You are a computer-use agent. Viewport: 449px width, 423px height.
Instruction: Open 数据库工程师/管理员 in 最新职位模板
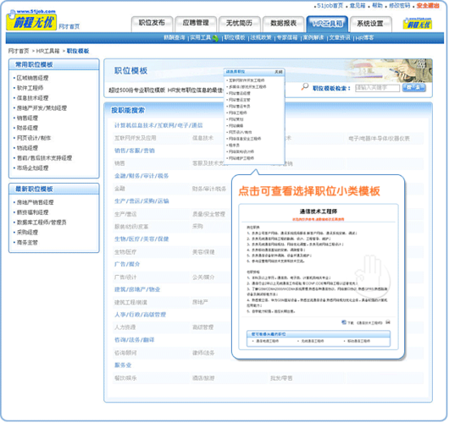[42, 222]
